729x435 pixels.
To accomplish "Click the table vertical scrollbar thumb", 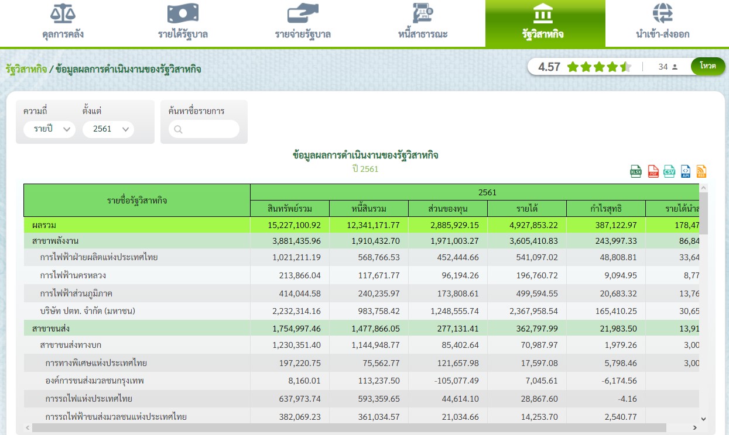I will [704, 213].
